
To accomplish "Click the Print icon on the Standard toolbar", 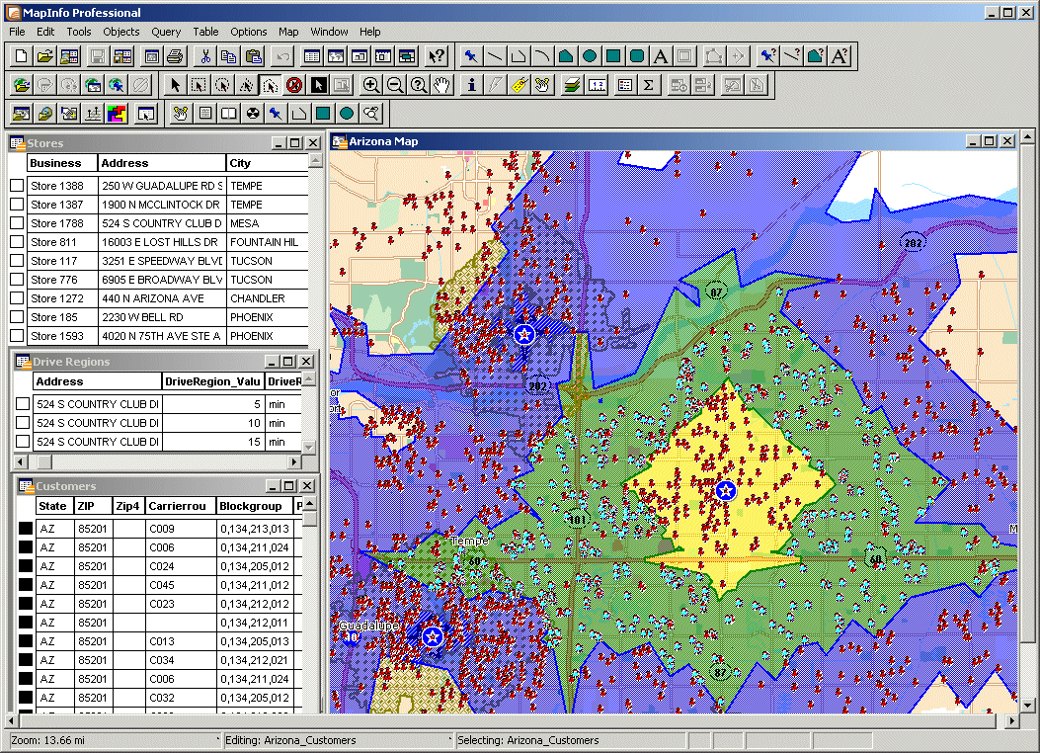I will pos(176,56).
